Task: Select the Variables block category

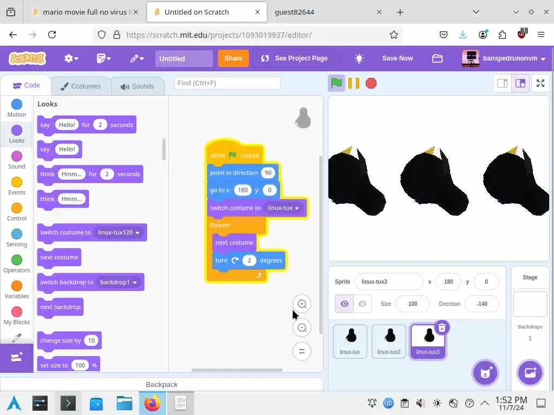Action: pyautogui.click(x=17, y=290)
